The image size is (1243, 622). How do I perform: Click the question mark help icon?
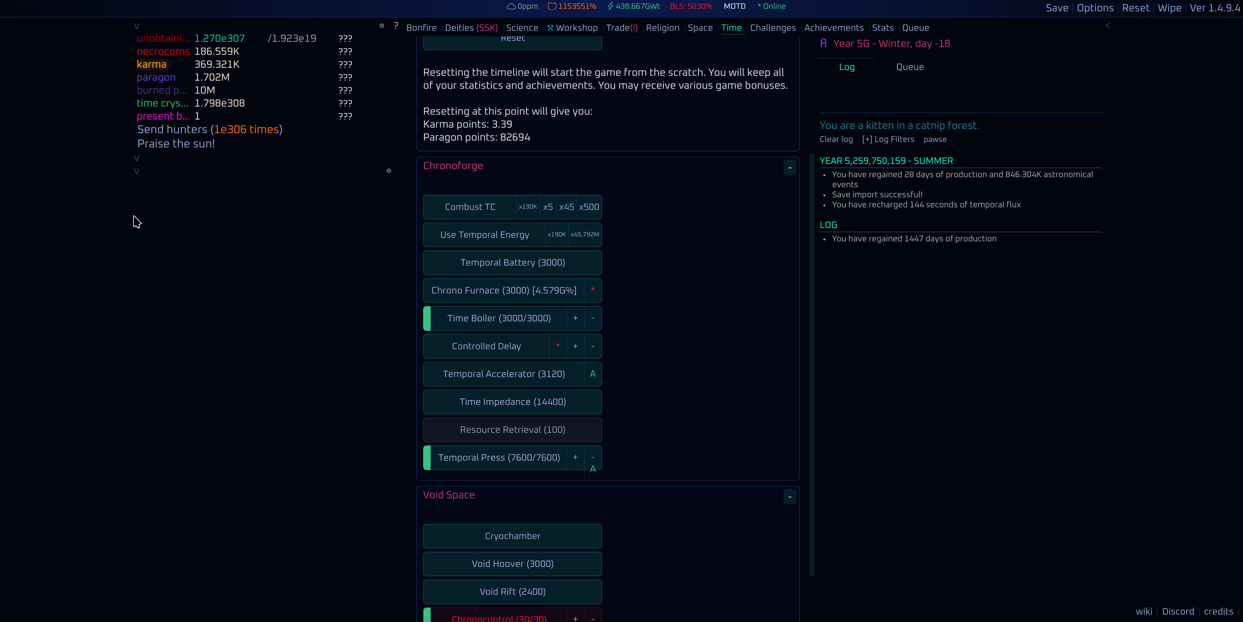pyautogui.click(x=395, y=26)
